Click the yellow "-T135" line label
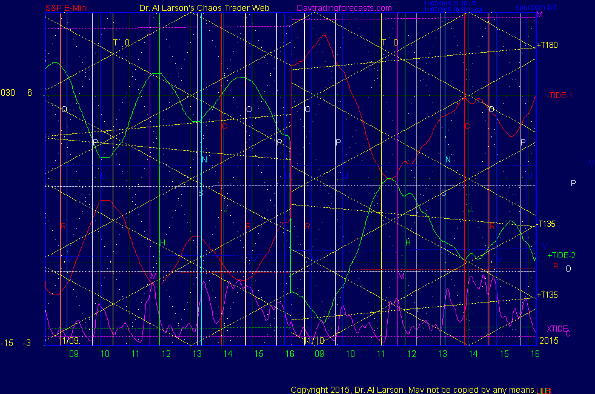Viewport: 595px width, 394px height. (546, 224)
